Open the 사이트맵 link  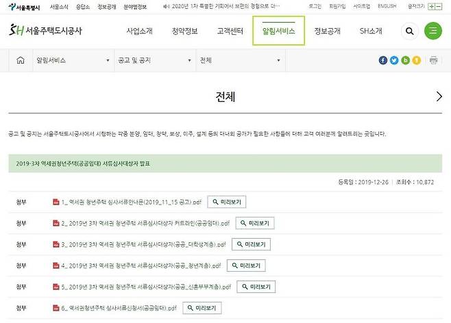click(x=361, y=6)
